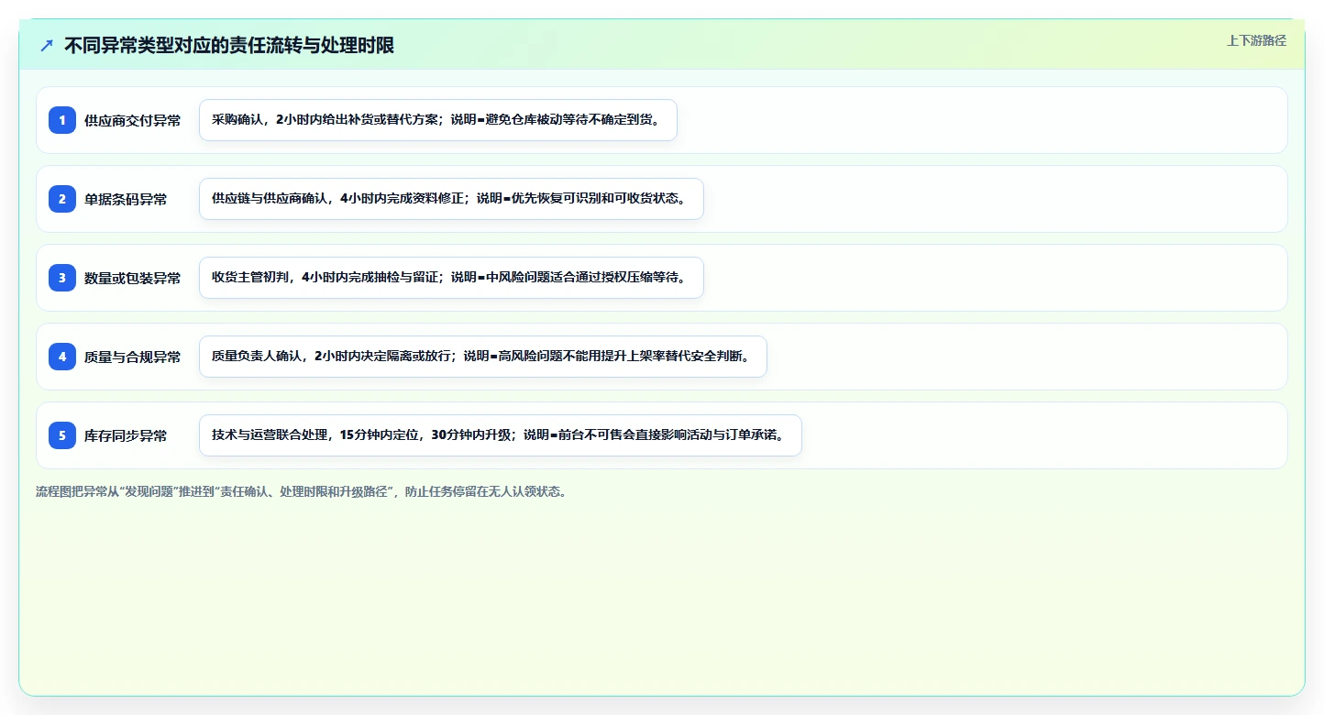Select step badge number 3
The image size is (1324, 715).
point(62,278)
